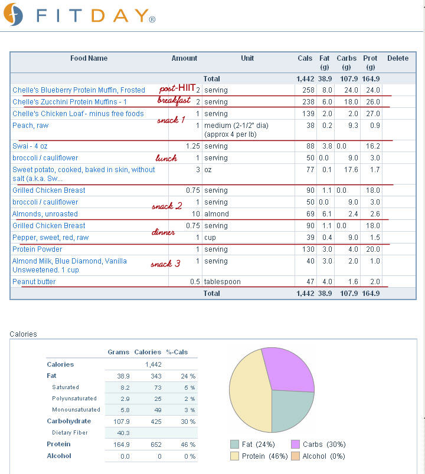Open Almond Milk, Blue Diamond, Vanilla link
The image size is (425, 474).
pyautogui.click(x=70, y=265)
